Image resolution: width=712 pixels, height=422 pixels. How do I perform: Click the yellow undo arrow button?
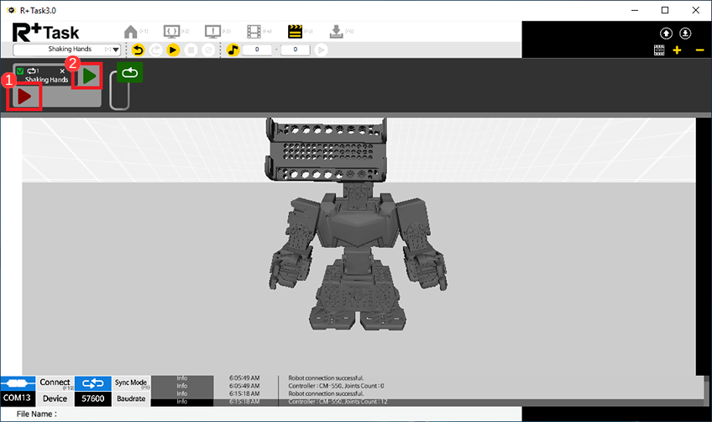pos(139,50)
